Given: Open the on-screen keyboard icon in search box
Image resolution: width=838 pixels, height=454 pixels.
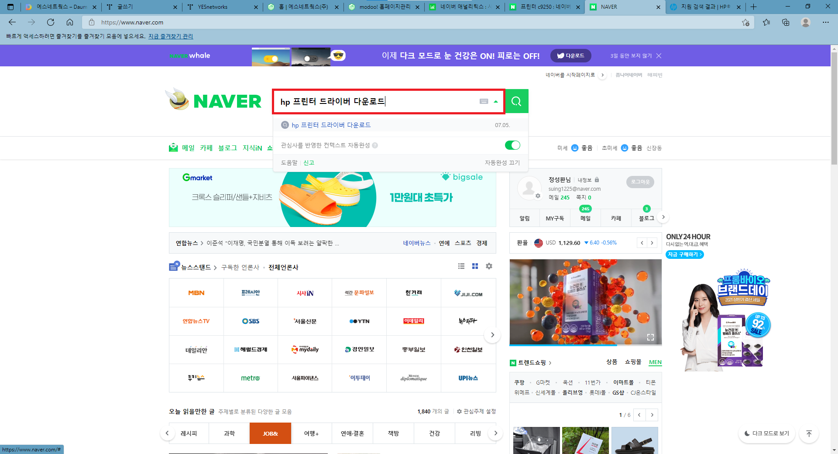Looking at the screenshot, I should click(484, 101).
